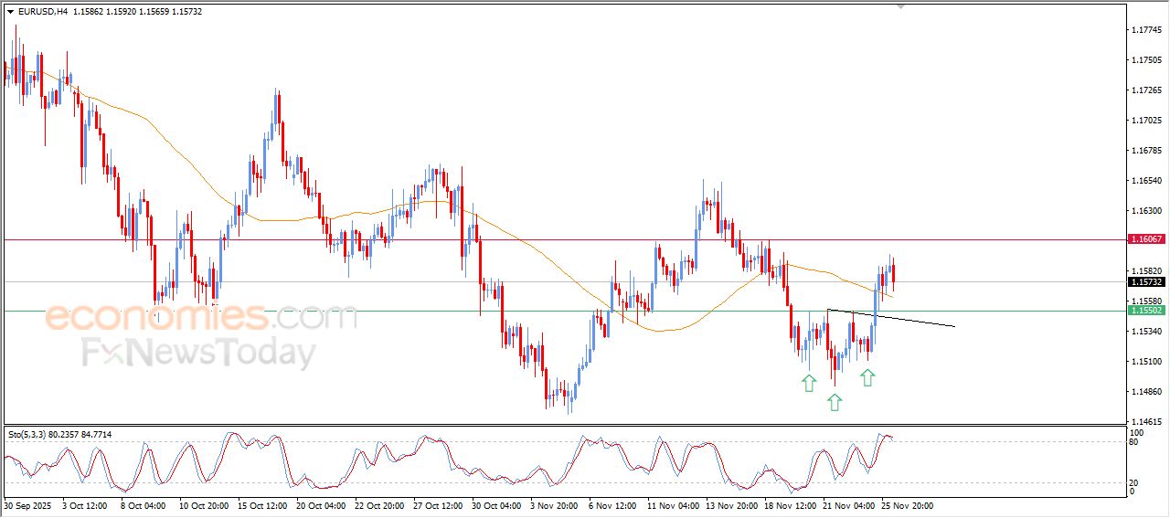Click the rightmost green up arrow
This screenshot has width=1170, height=518.
click(x=867, y=376)
